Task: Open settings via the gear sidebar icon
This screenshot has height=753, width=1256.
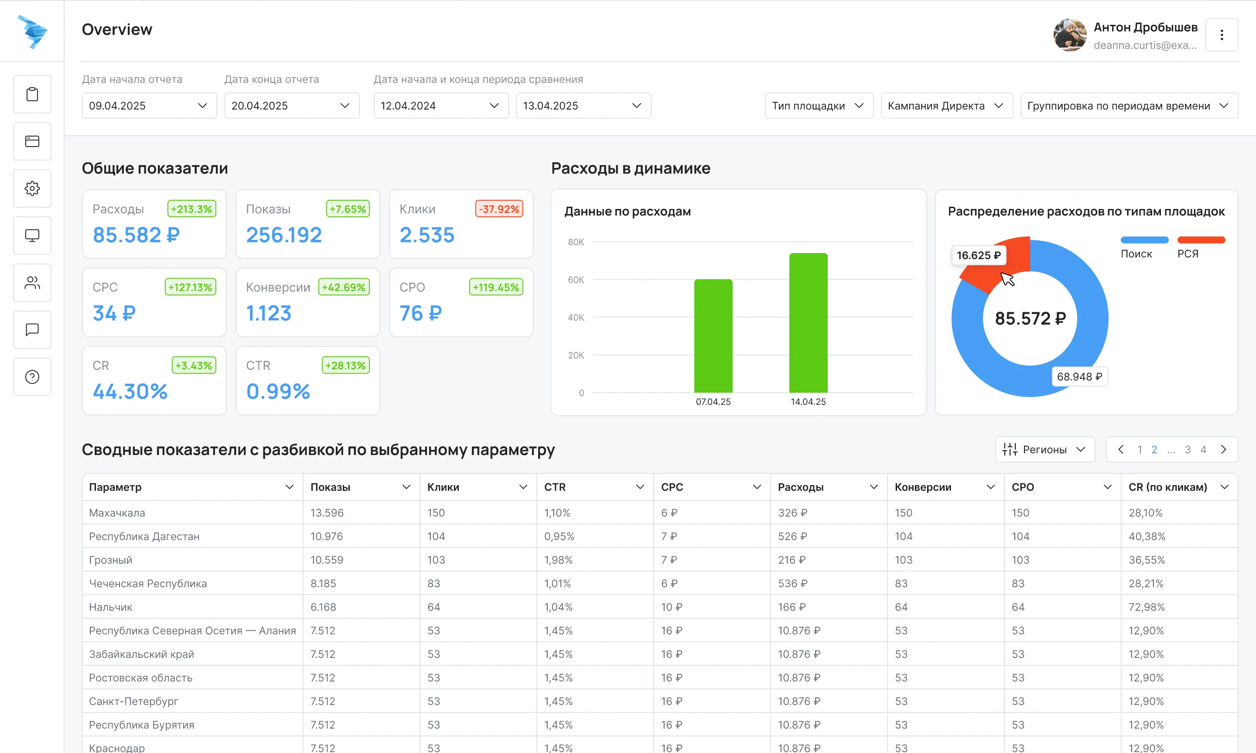Action: click(32, 188)
